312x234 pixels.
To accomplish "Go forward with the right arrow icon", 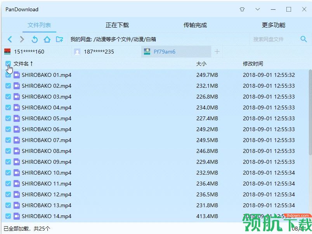I will (x=22, y=39).
